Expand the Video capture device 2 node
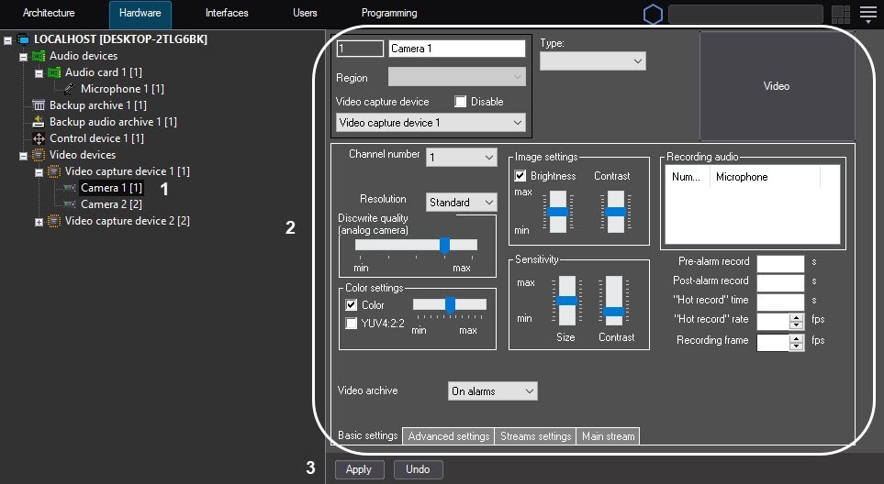Viewport: 884px width, 484px height. (39, 222)
